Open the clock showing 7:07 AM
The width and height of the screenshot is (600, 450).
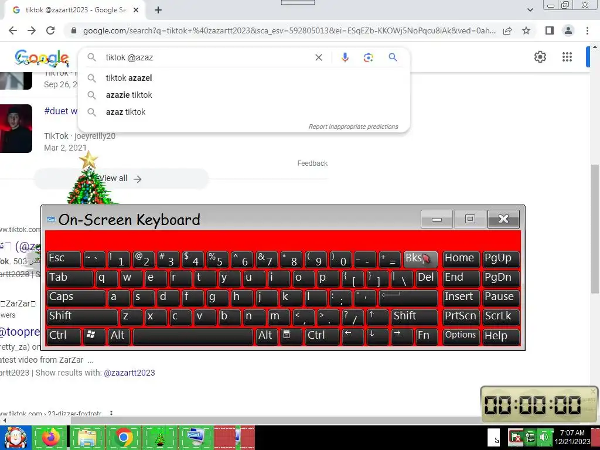(572, 437)
